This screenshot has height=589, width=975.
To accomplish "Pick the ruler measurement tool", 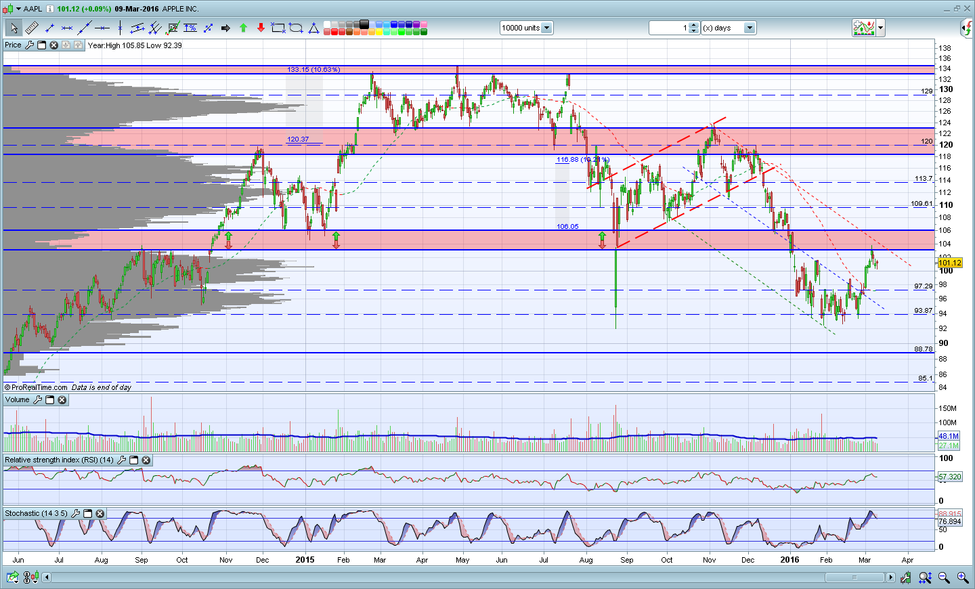I will click(x=31, y=28).
